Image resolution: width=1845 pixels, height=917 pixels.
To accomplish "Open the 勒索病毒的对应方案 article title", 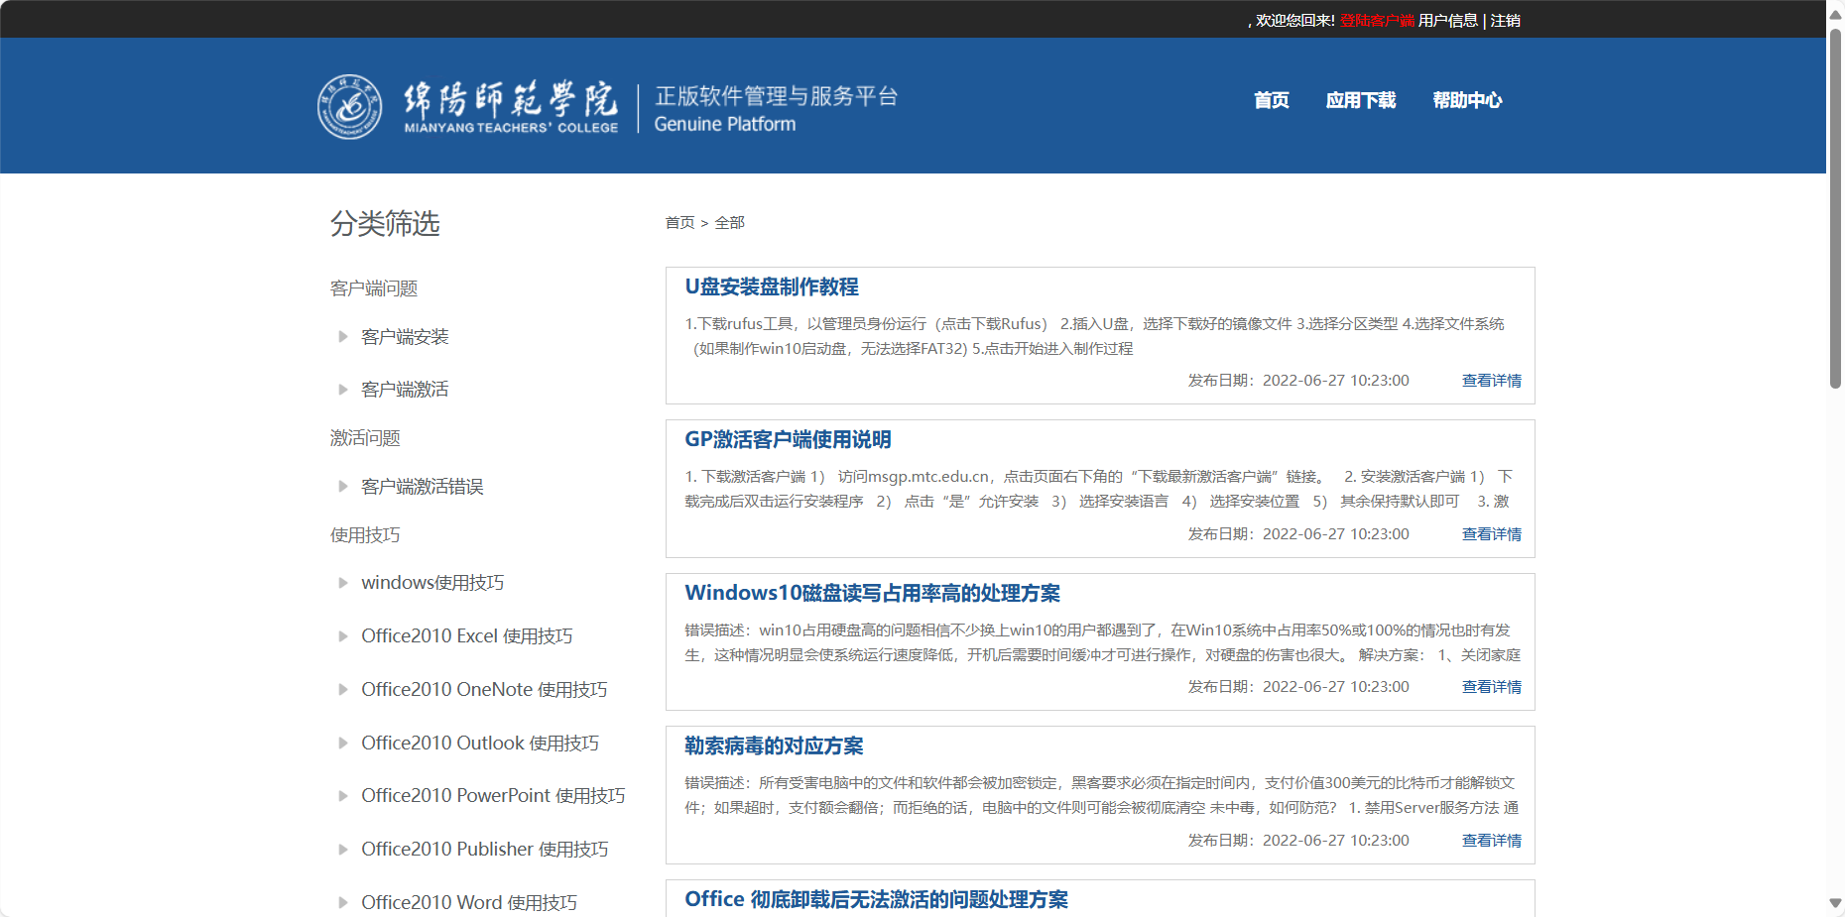I will click(774, 746).
